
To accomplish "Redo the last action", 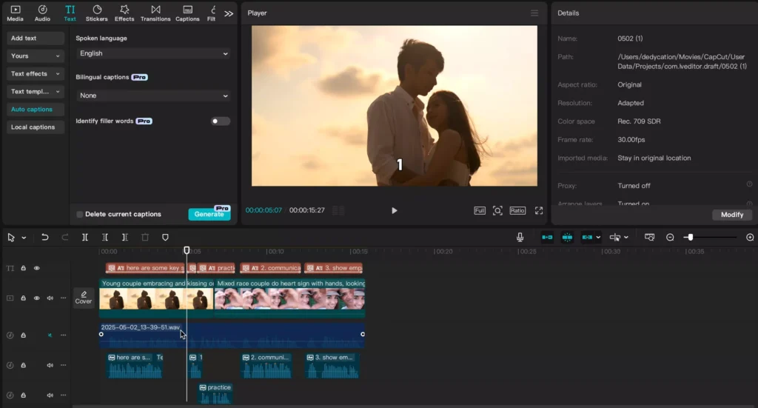I will pyautogui.click(x=65, y=238).
